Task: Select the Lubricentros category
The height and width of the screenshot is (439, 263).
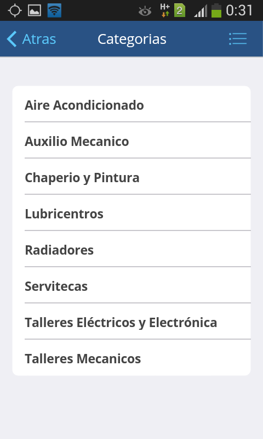Action: (x=131, y=212)
